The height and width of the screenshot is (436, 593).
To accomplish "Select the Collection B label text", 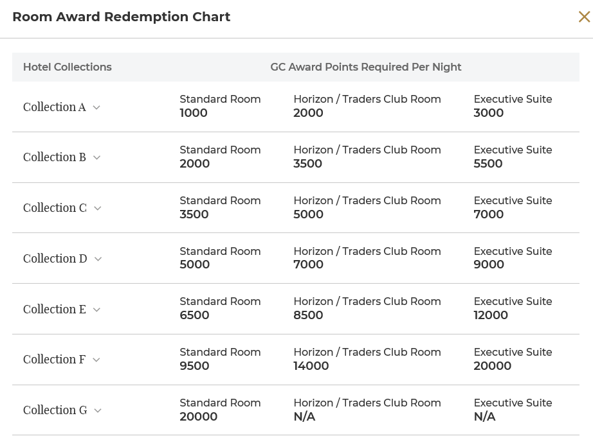I will click(x=55, y=157).
